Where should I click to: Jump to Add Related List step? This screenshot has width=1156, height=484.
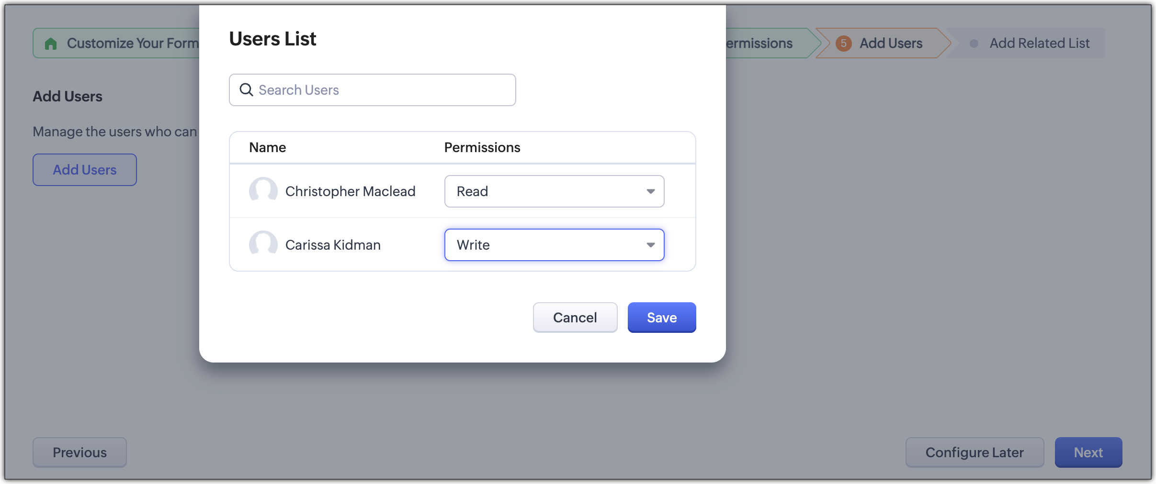(1039, 44)
